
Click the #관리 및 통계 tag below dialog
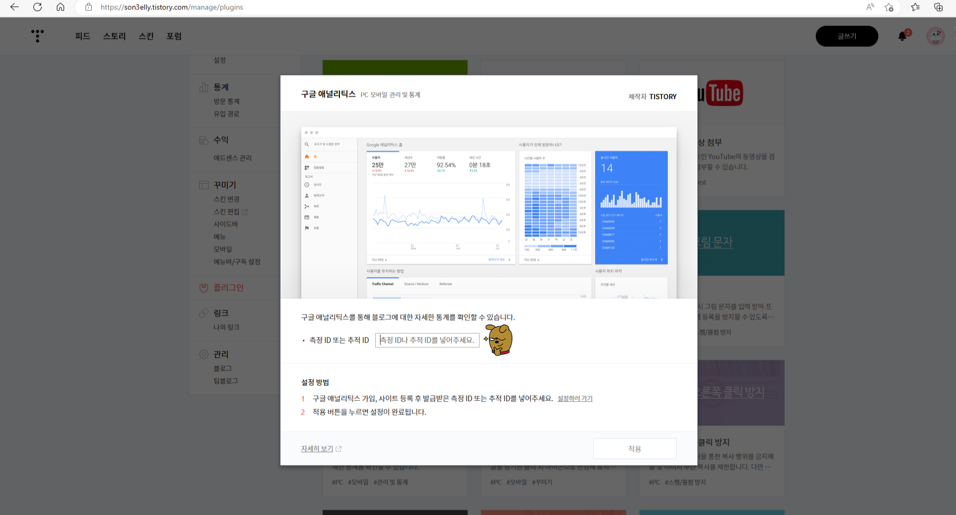click(x=390, y=482)
